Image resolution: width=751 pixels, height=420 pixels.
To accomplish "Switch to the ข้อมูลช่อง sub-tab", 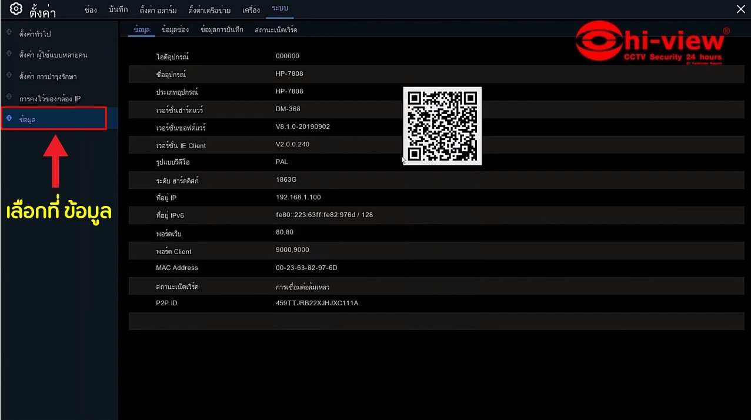I will click(x=175, y=29).
